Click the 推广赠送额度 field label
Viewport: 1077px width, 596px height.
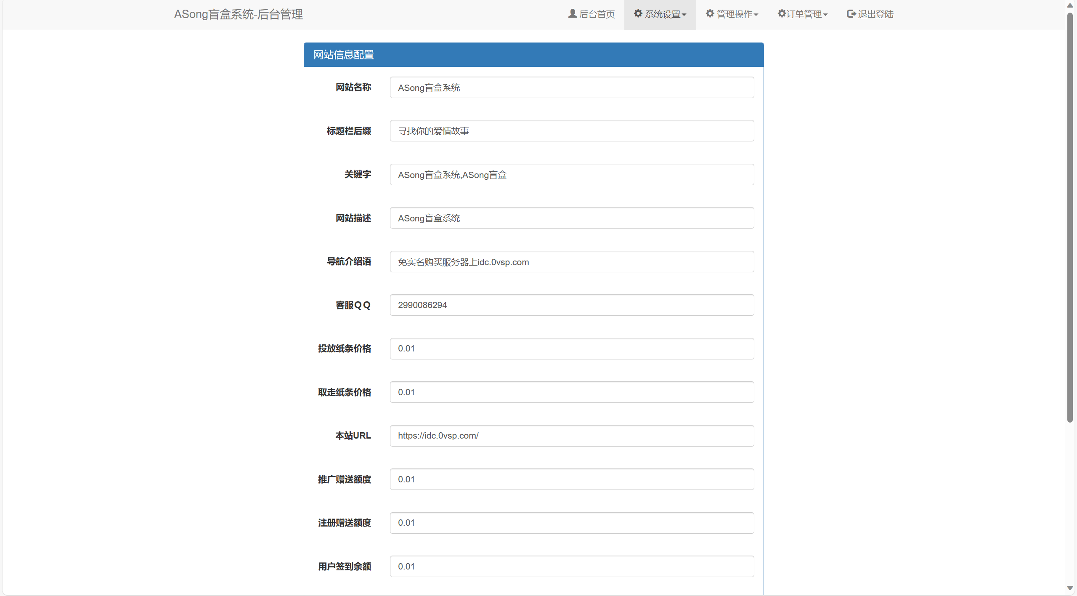tap(345, 479)
